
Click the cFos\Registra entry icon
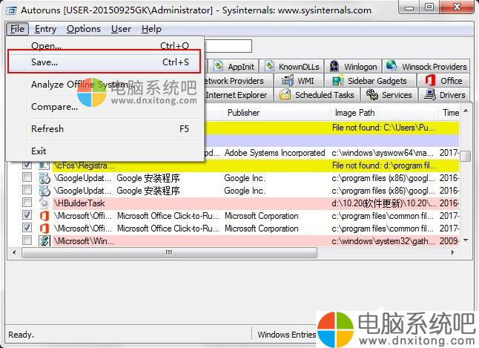click(x=44, y=165)
